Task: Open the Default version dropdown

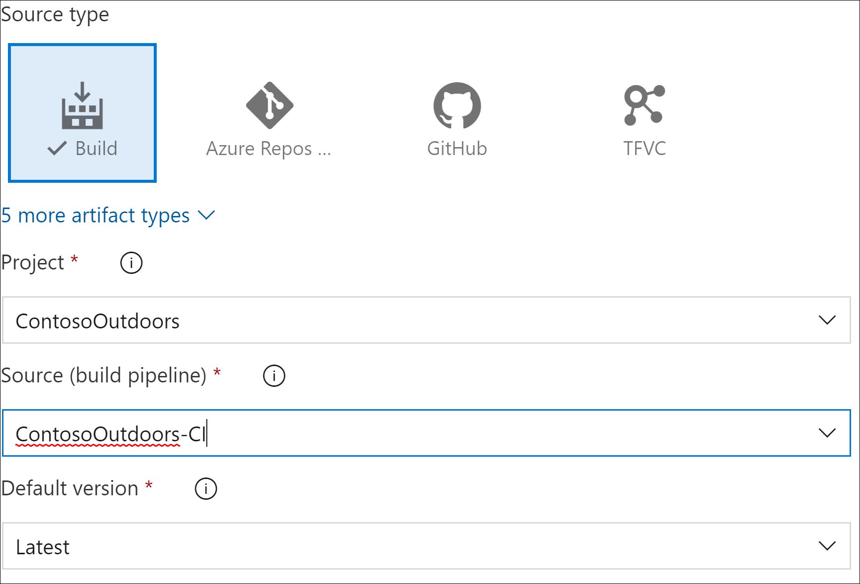Action: [826, 546]
